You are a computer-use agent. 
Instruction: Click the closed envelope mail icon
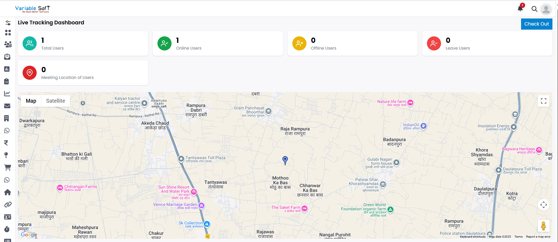[x=7, y=106]
